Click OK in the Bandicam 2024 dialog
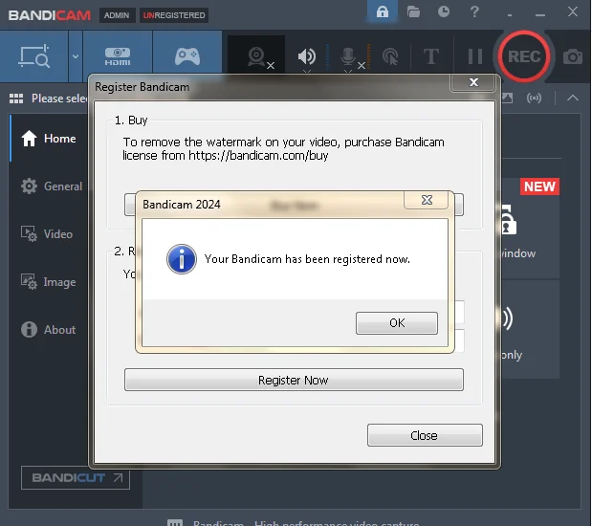The image size is (592, 526). 397,323
